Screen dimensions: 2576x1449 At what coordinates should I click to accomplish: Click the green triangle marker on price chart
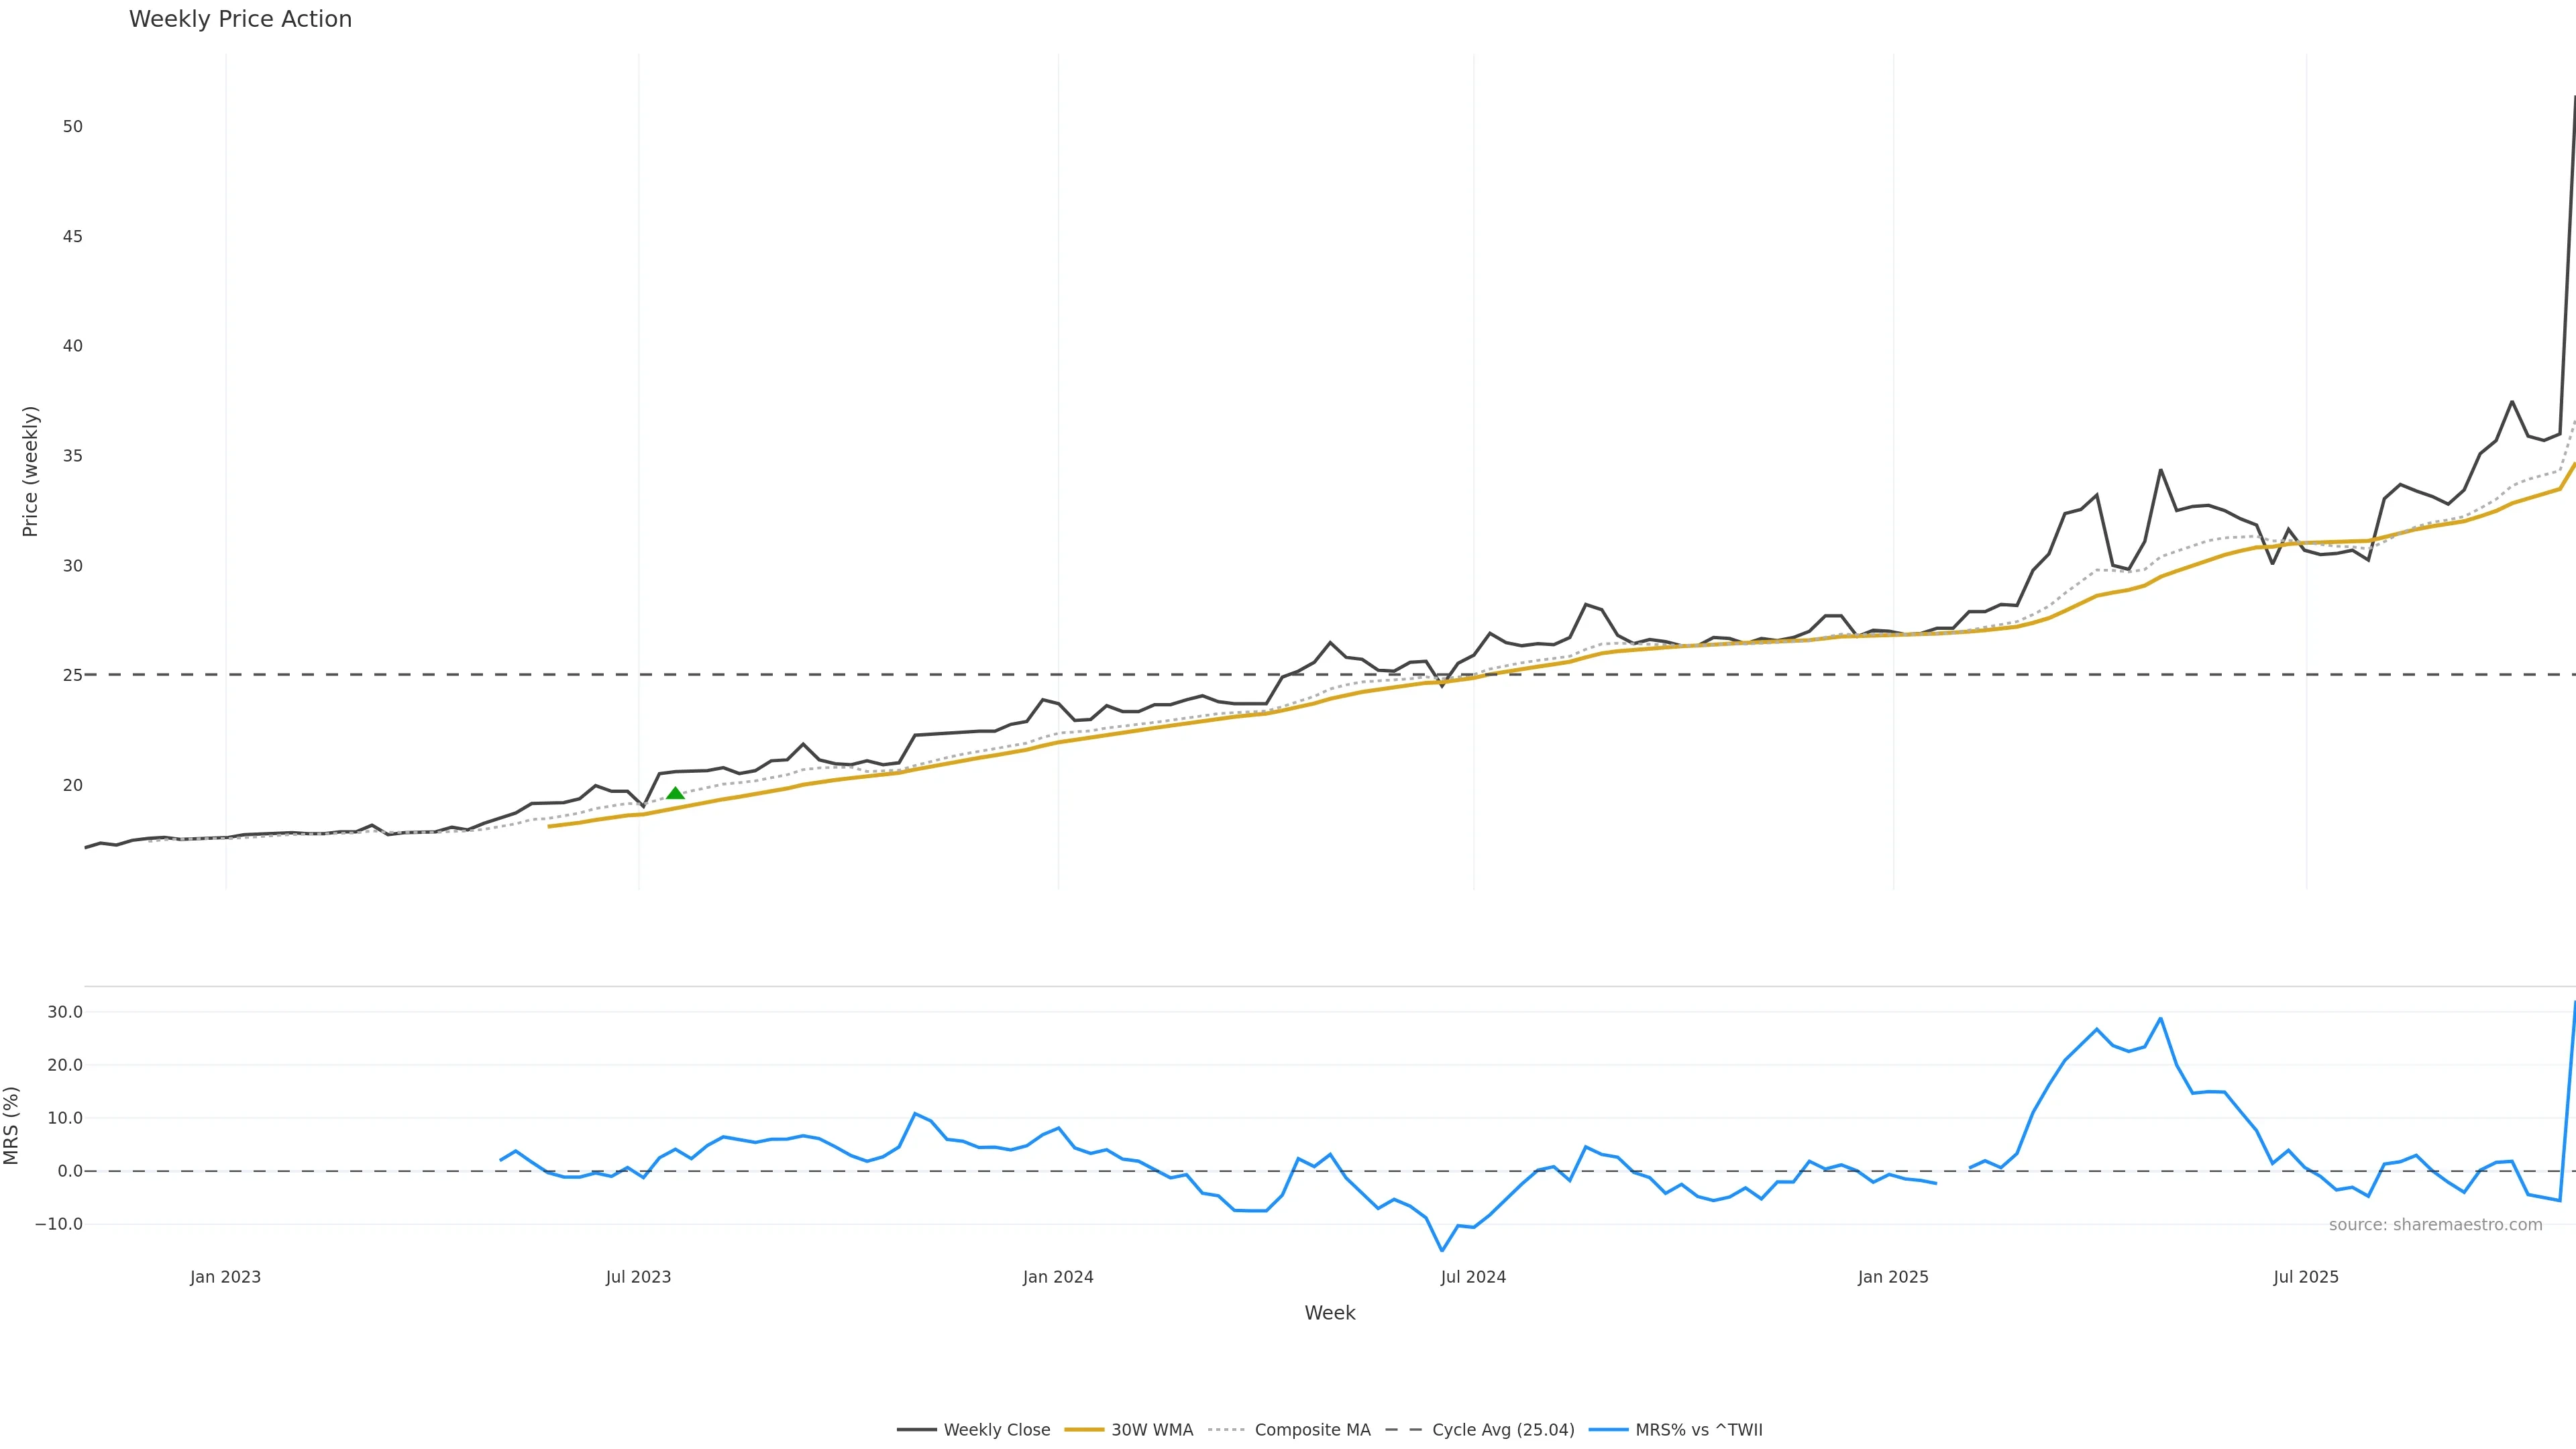click(x=675, y=794)
